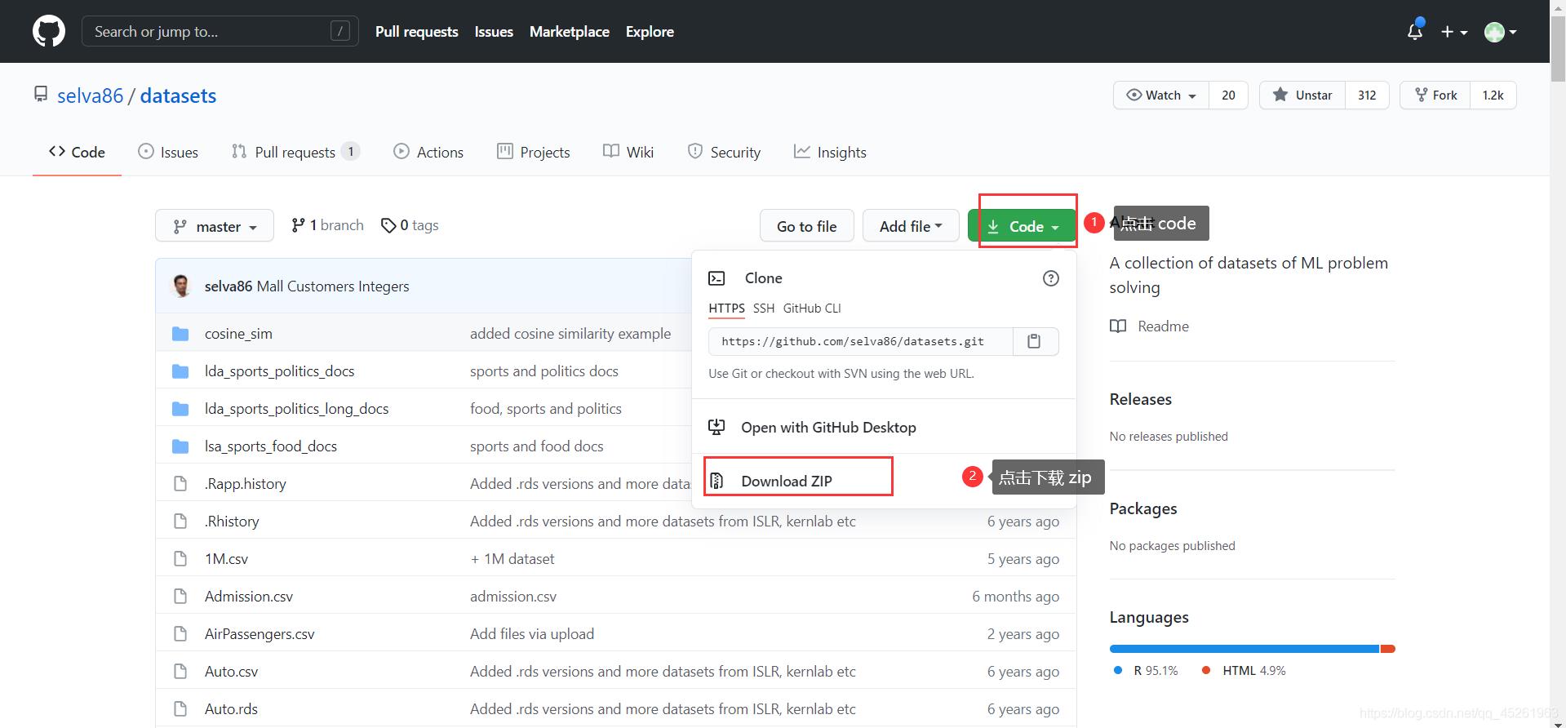This screenshot has width=1566, height=728.
Task: Click the Security shield icon
Action: coord(695,152)
